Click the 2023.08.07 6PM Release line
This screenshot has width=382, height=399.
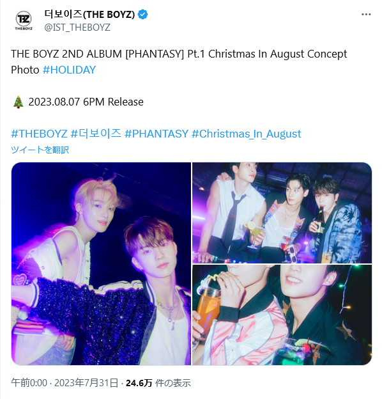click(86, 102)
